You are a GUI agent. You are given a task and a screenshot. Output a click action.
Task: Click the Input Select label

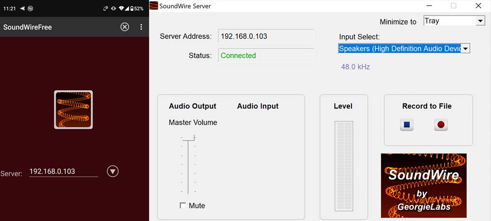click(359, 37)
